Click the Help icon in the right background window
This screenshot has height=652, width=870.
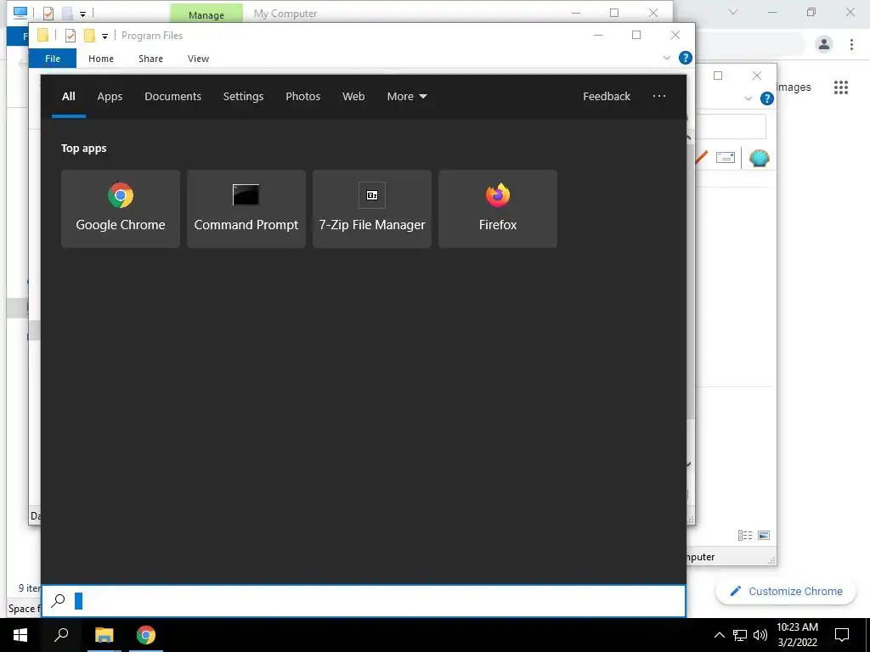[x=767, y=98]
